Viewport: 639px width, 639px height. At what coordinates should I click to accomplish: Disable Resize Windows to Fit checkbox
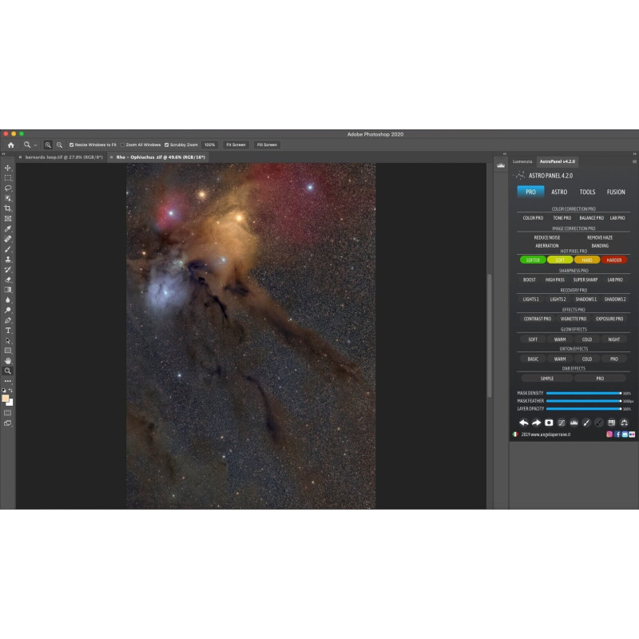point(72,145)
